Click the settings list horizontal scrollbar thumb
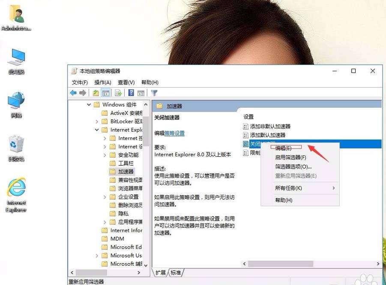This screenshot has height=285, width=386. (281, 264)
